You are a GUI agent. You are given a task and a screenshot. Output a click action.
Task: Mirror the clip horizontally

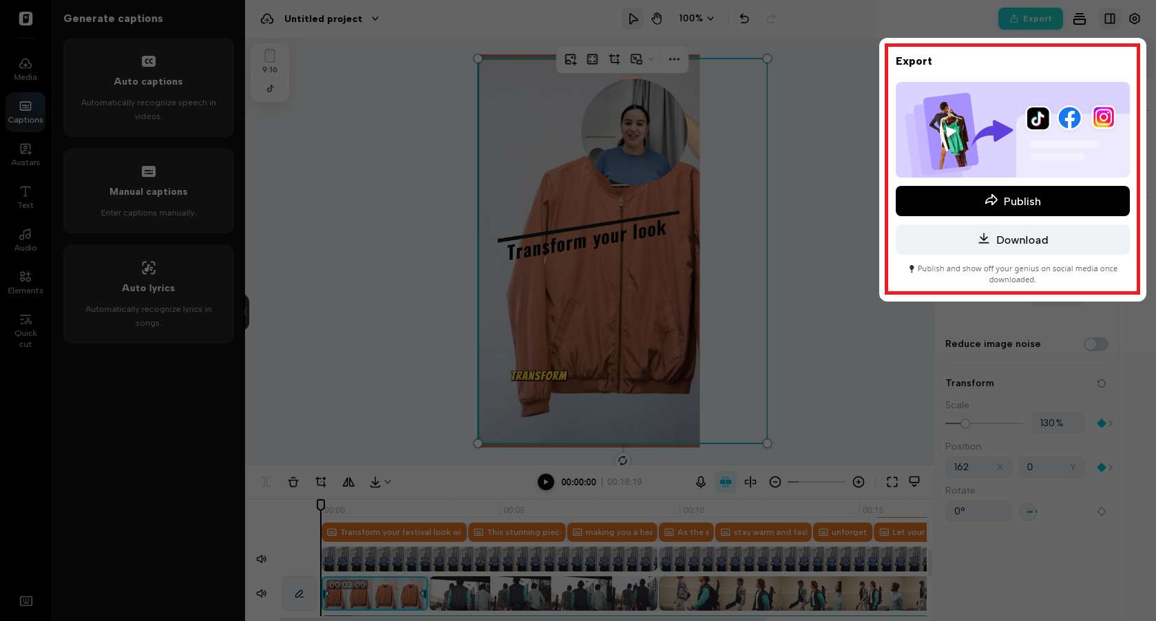tap(348, 482)
